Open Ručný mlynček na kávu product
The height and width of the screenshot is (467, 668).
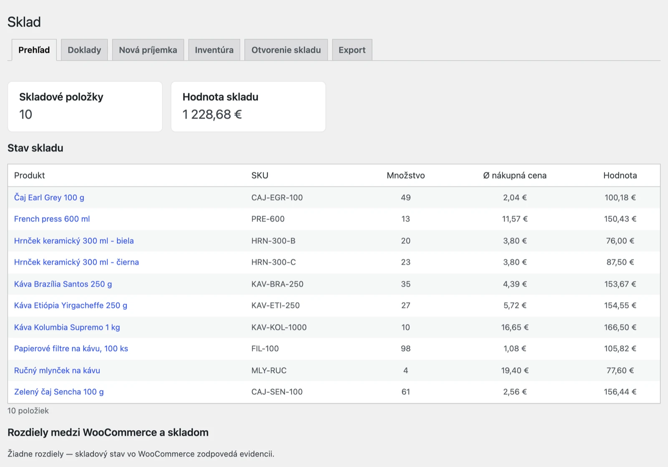coord(57,371)
